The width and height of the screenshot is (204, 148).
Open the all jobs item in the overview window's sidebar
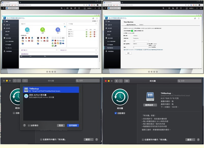(x=10, y=25)
